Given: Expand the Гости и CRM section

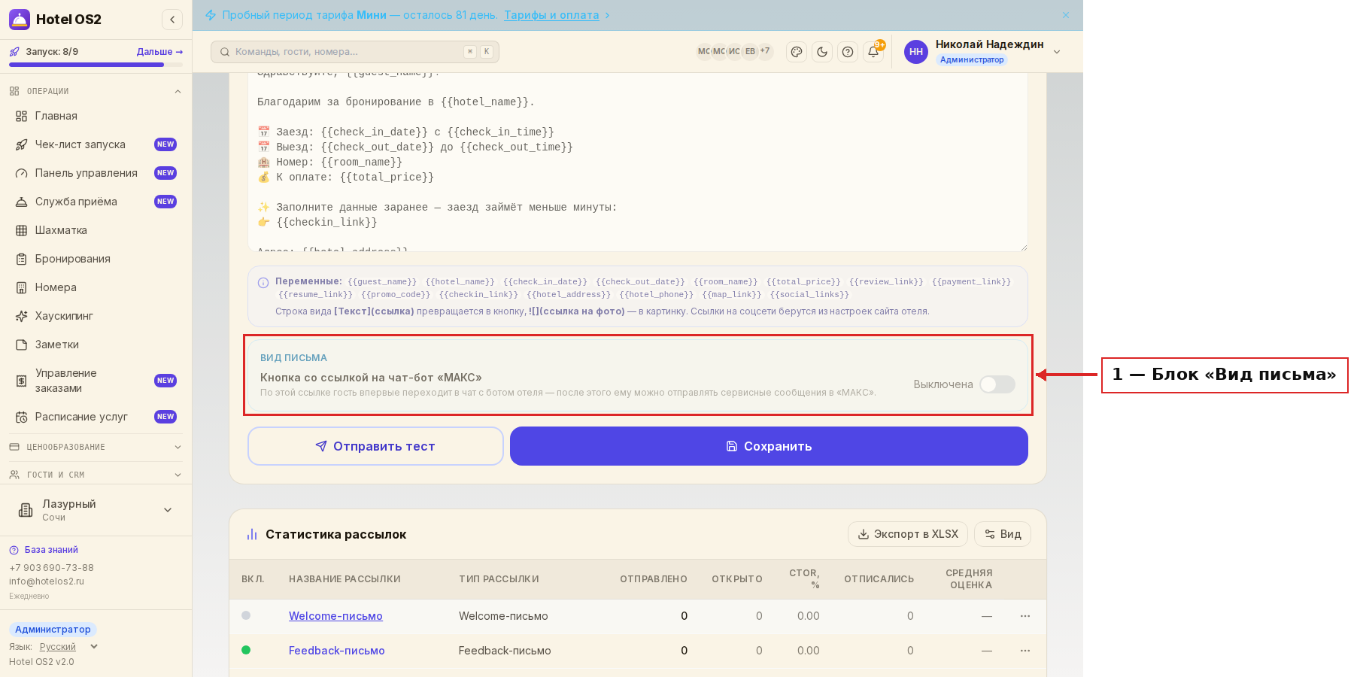Looking at the screenshot, I should [x=96, y=475].
